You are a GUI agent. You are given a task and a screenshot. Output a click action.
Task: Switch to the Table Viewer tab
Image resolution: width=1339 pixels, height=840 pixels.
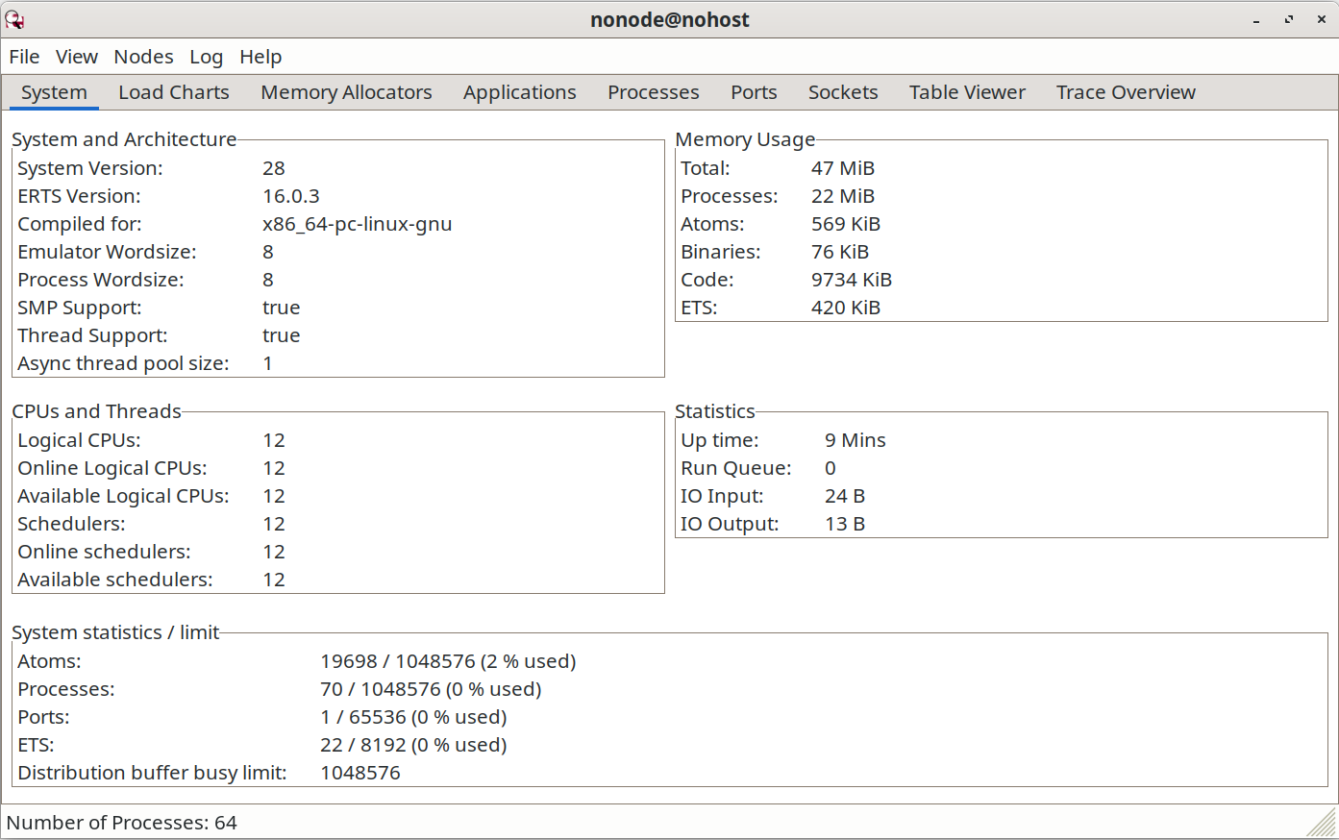point(967,92)
